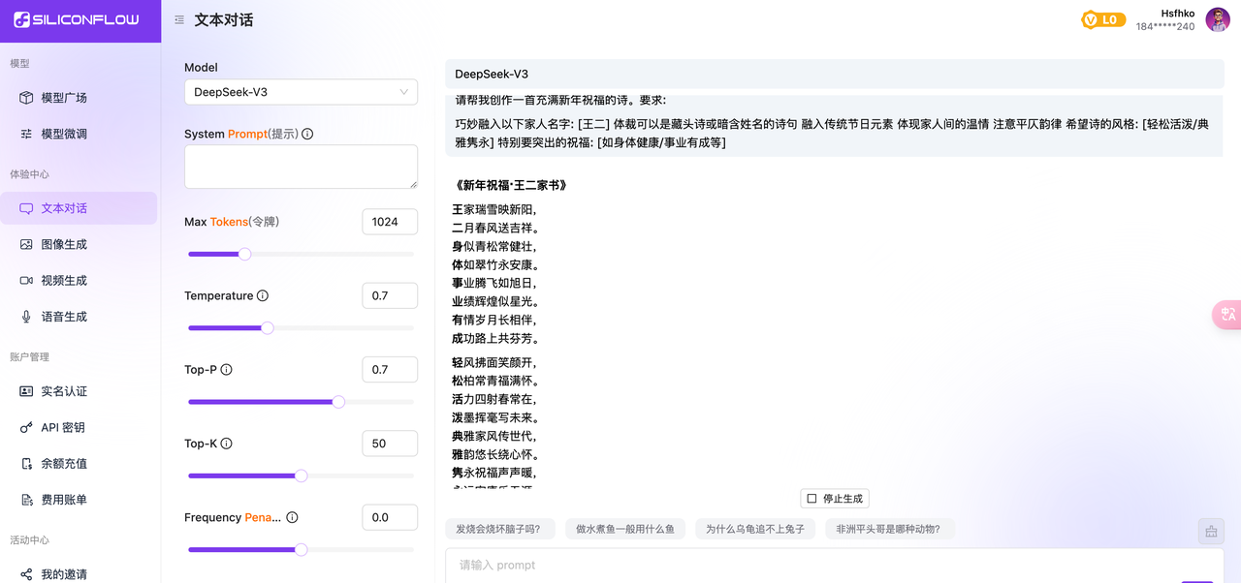The width and height of the screenshot is (1241, 583).
Task: Open the user avatar menu
Action: [x=1218, y=19]
